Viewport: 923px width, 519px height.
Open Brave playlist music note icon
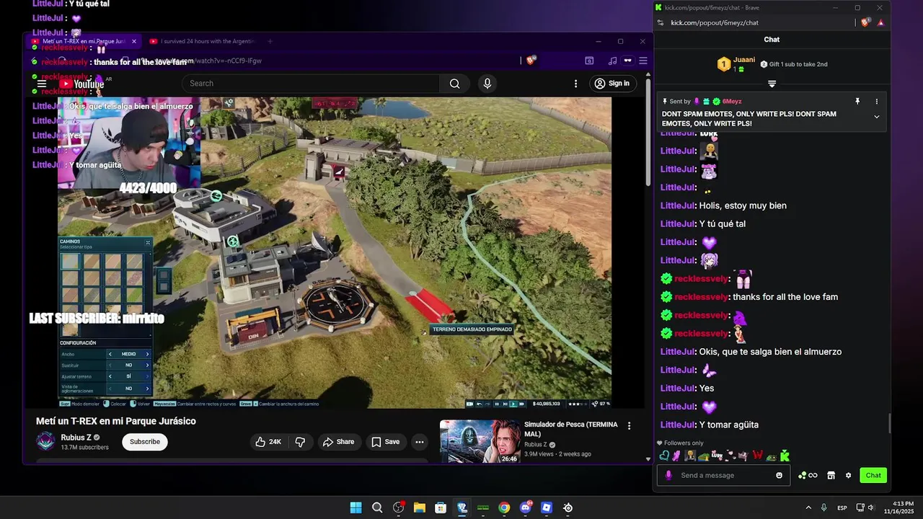[x=612, y=61]
